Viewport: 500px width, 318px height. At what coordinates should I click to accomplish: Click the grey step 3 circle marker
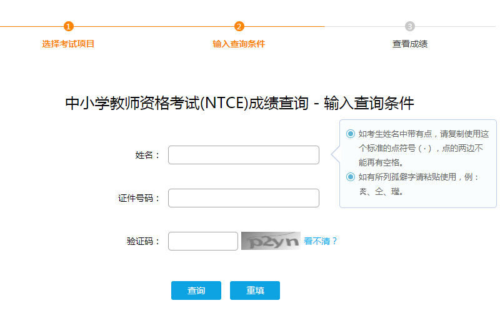pos(410,26)
